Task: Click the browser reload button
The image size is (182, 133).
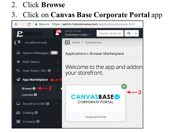Action: (29, 24)
